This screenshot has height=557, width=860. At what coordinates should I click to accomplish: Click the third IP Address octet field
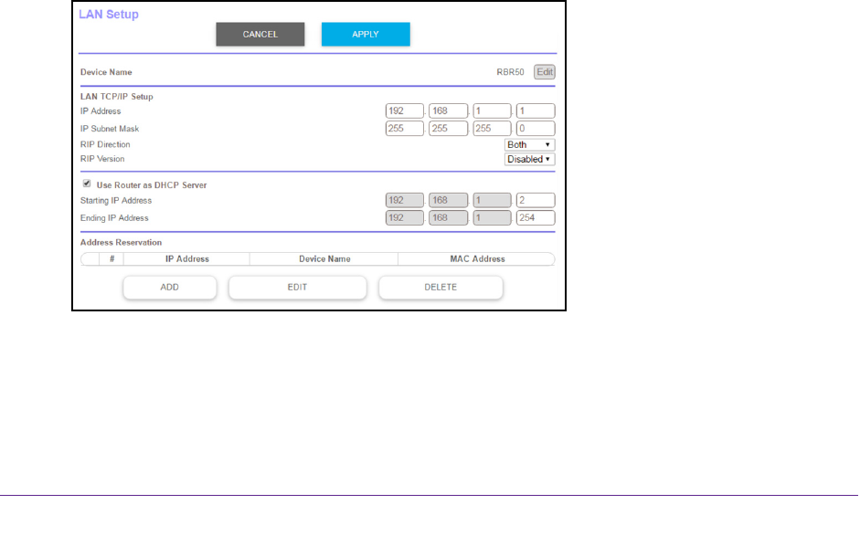(492, 111)
